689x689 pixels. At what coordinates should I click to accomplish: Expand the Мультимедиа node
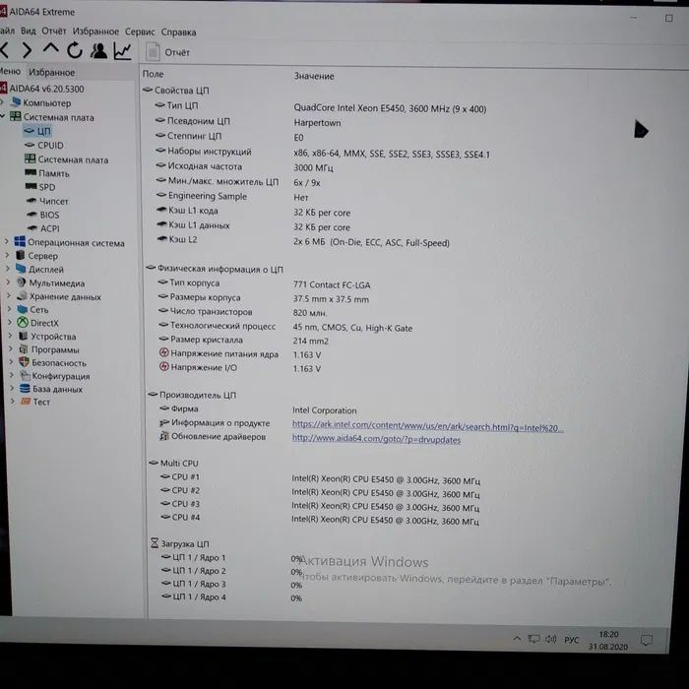(8, 282)
